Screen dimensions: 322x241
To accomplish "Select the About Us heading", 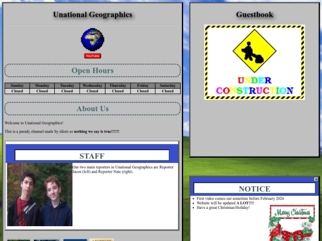I will (x=92, y=109).
